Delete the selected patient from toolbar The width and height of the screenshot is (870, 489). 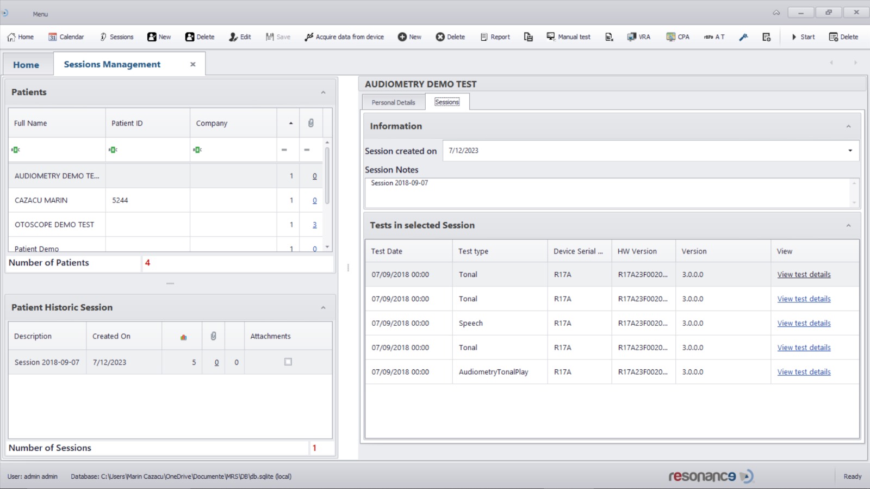pos(200,37)
